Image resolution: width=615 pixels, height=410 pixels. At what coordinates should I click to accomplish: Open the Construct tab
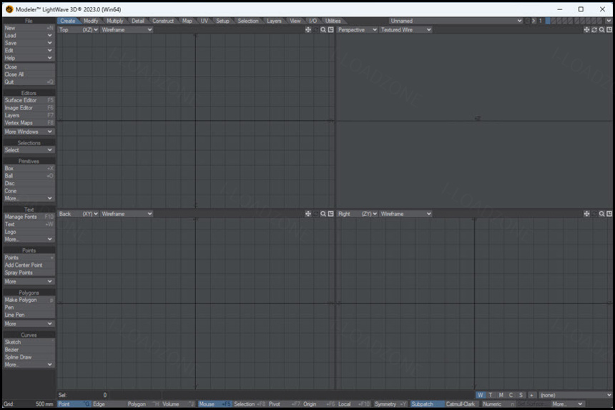[x=163, y=21]
